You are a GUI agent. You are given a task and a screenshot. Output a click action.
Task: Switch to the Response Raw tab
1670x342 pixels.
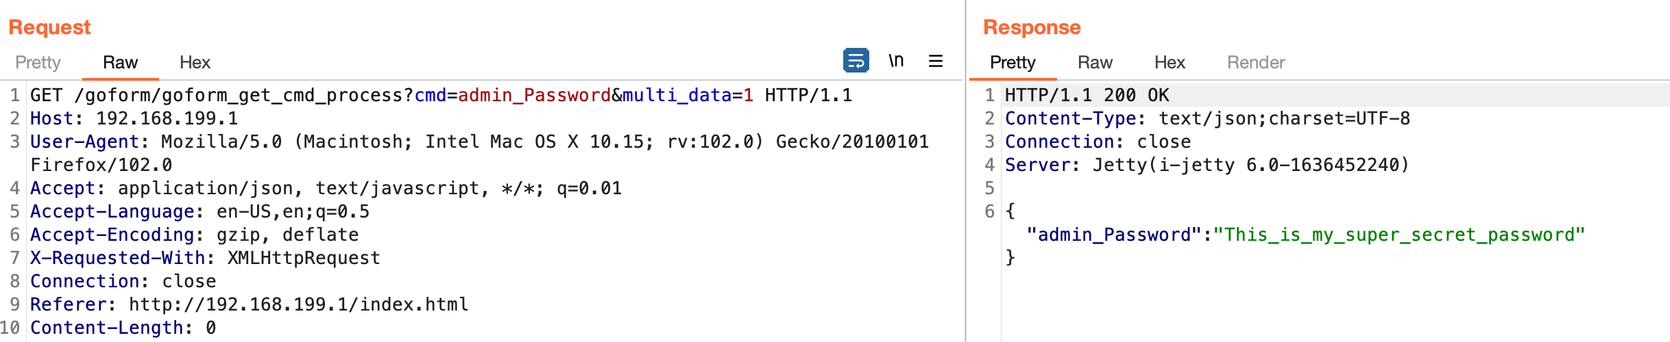[1095, 62]
